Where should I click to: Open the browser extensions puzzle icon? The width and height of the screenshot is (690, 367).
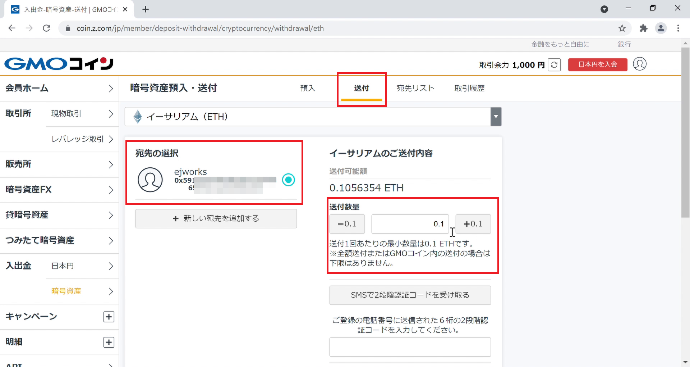[644, 28]
